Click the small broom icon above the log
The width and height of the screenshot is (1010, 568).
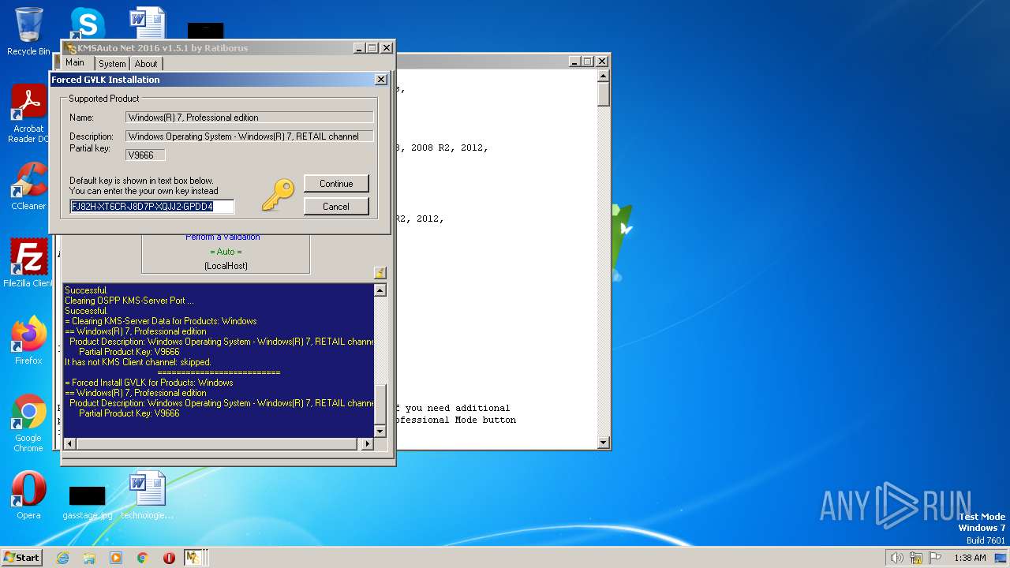click(x=380, y=273)
